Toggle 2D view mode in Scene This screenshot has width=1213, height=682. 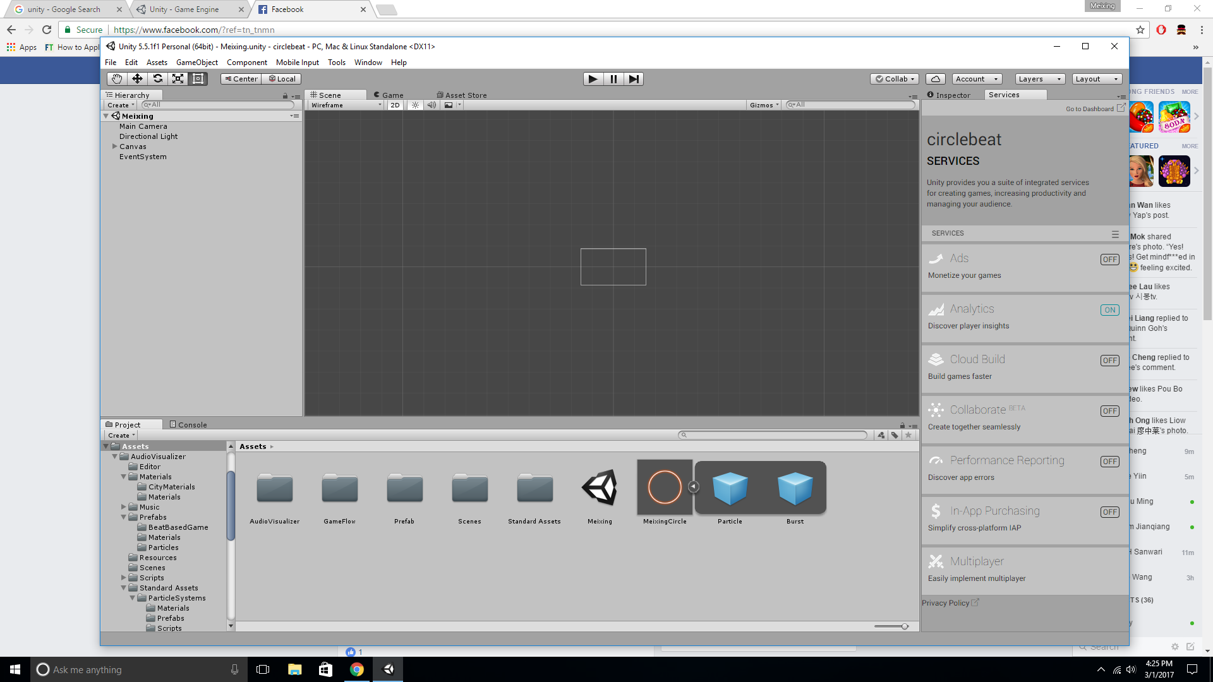[x=395, y=105]
